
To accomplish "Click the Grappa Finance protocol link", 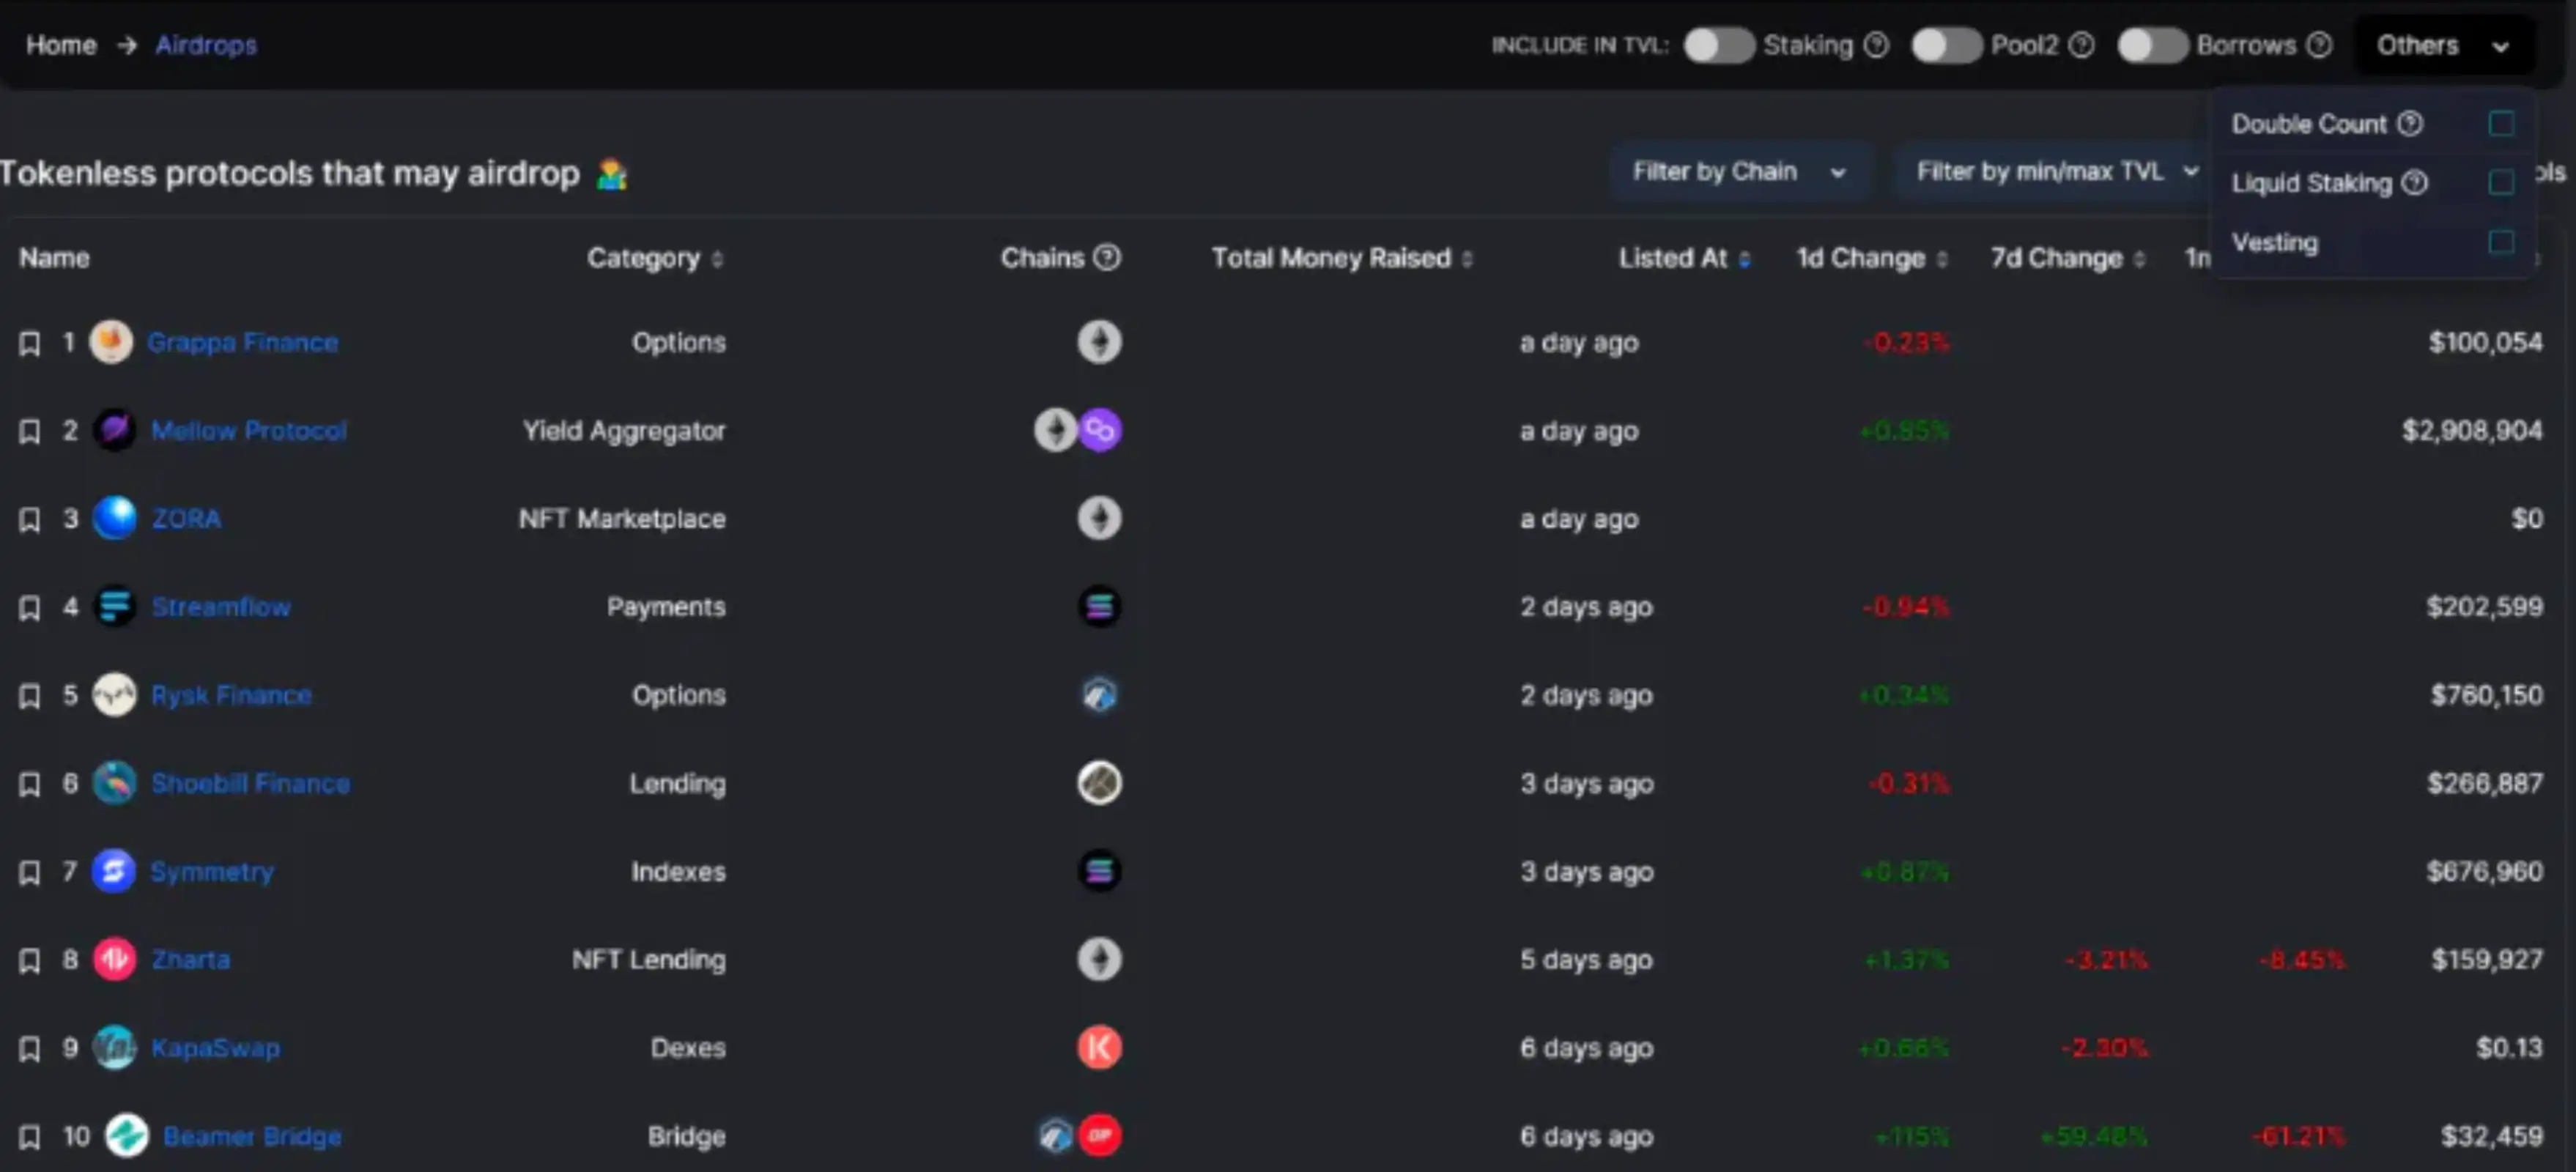I will tap(242, 341).
